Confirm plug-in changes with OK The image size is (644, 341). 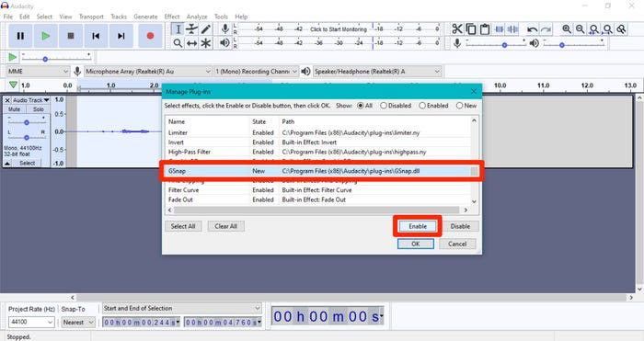[x=416, y=244]
